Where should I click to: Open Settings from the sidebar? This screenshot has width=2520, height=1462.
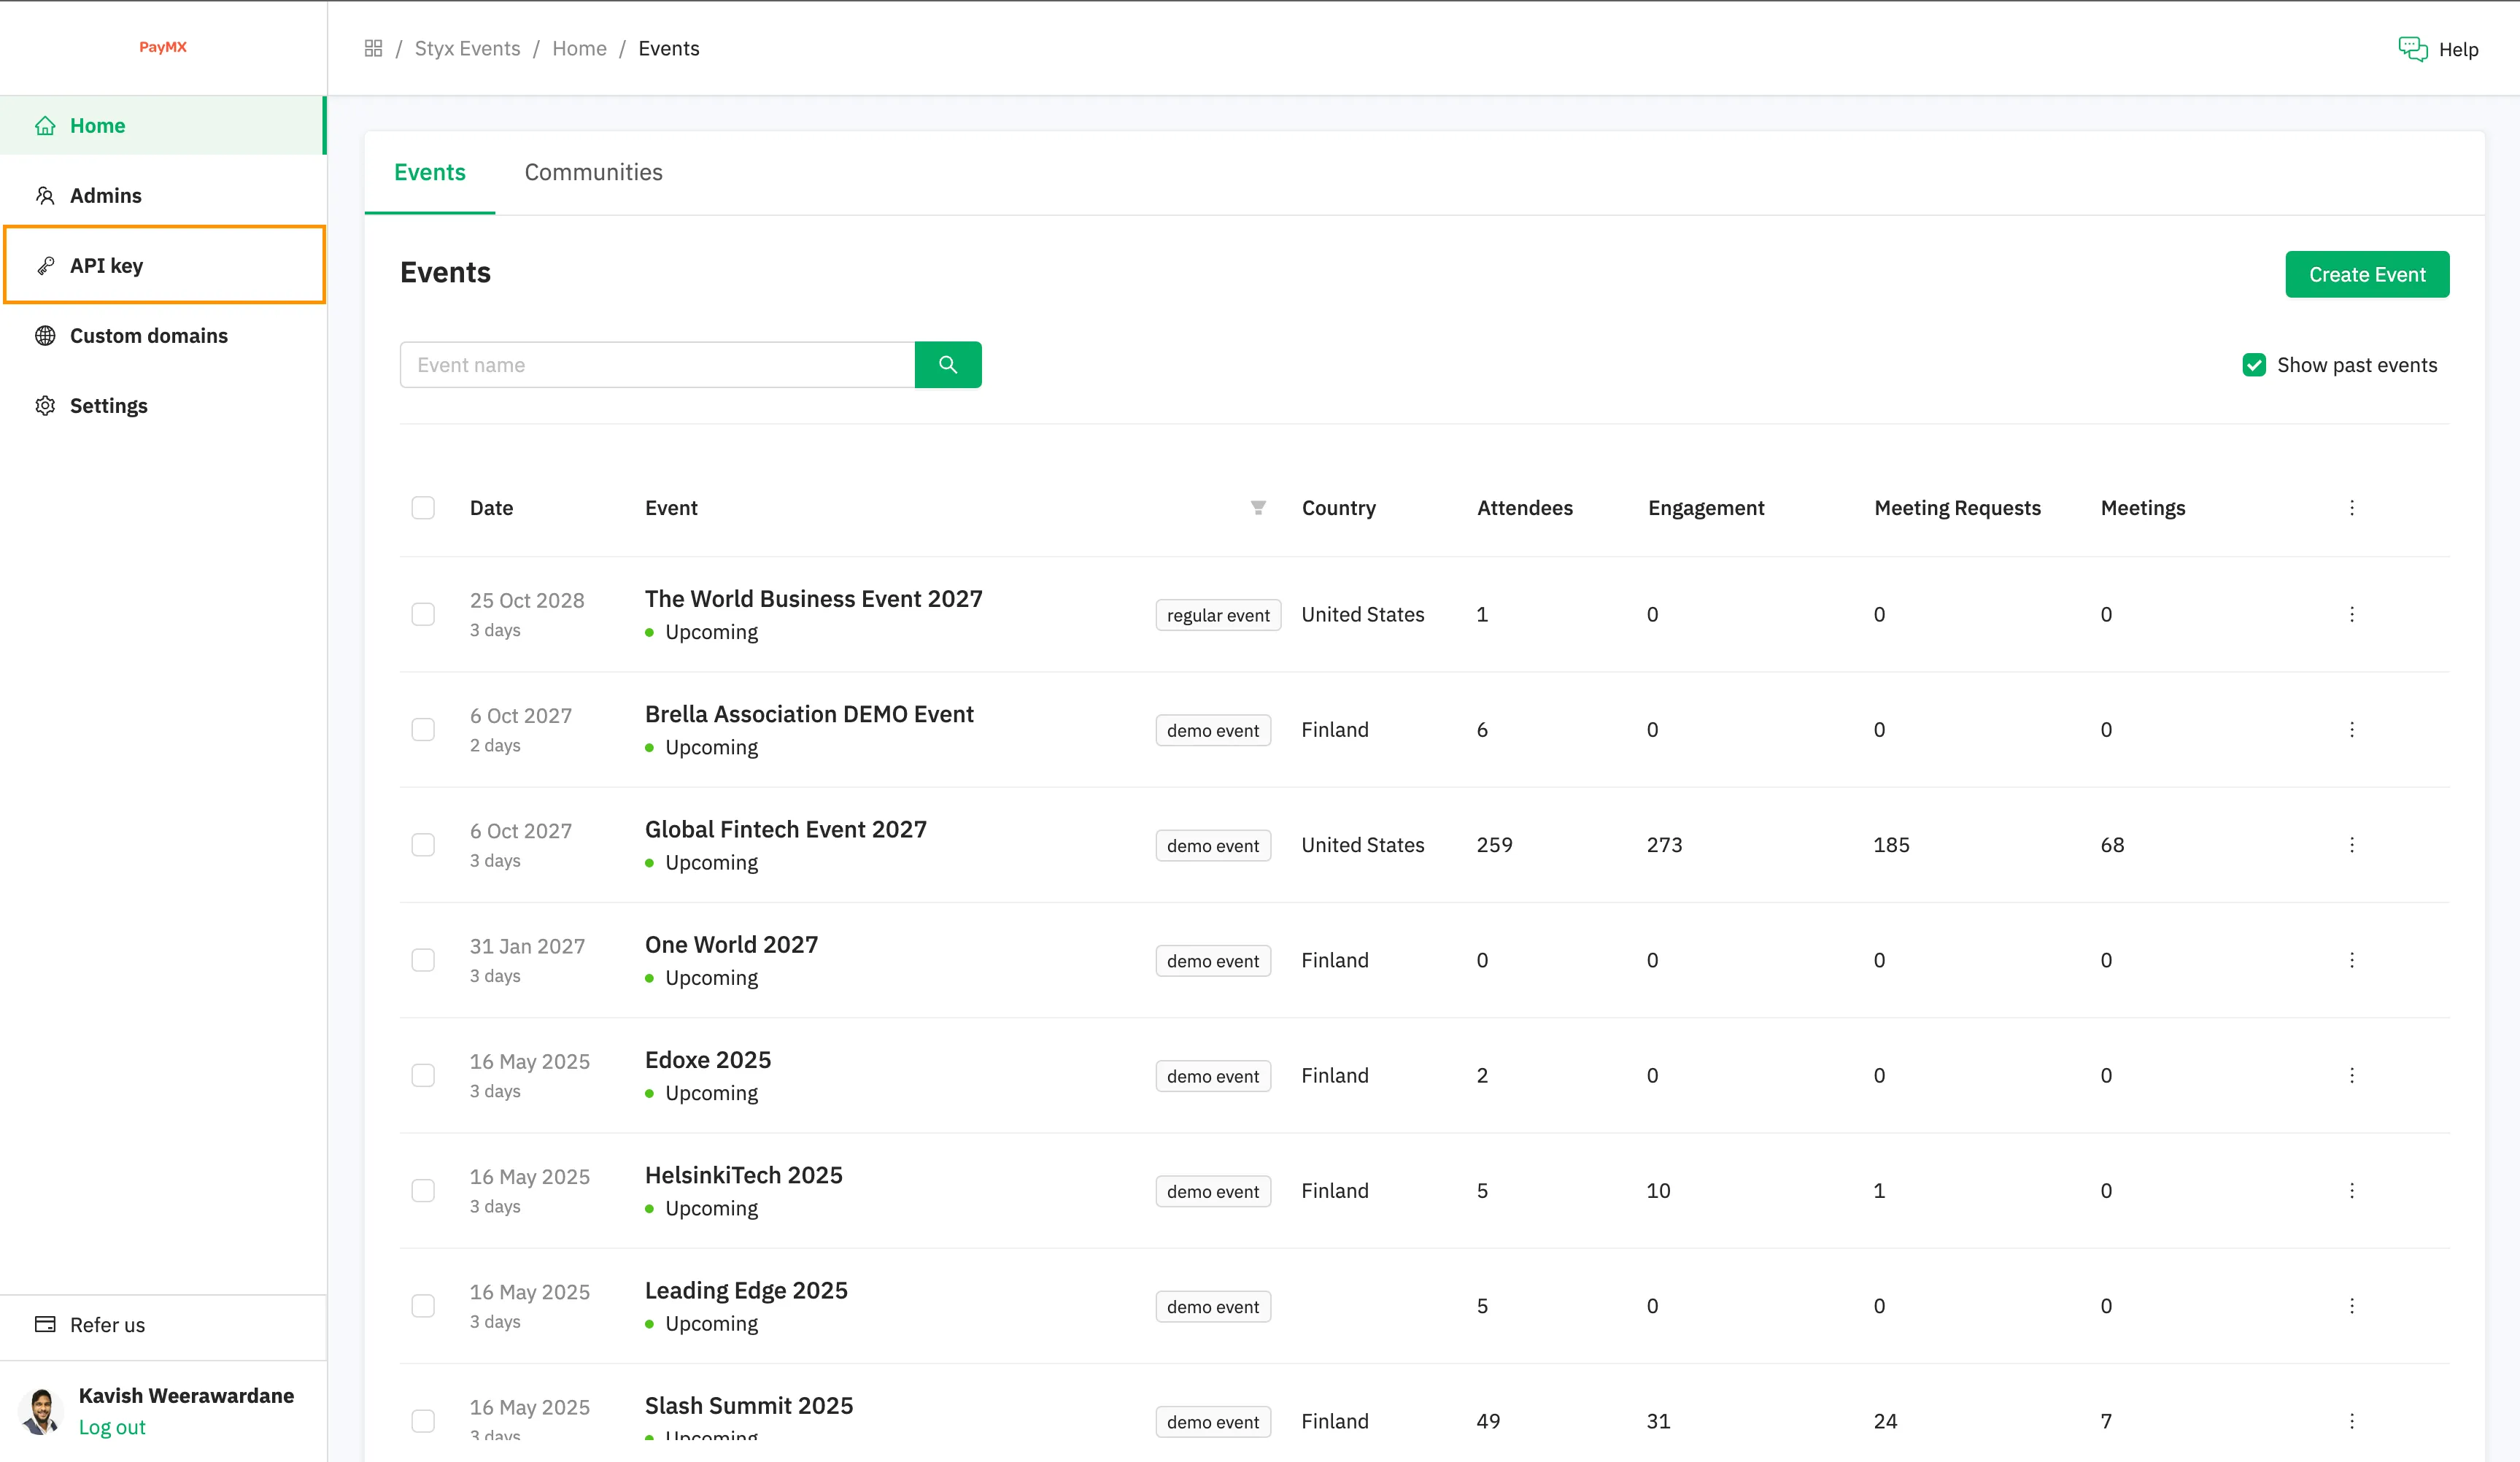(163, 406)
